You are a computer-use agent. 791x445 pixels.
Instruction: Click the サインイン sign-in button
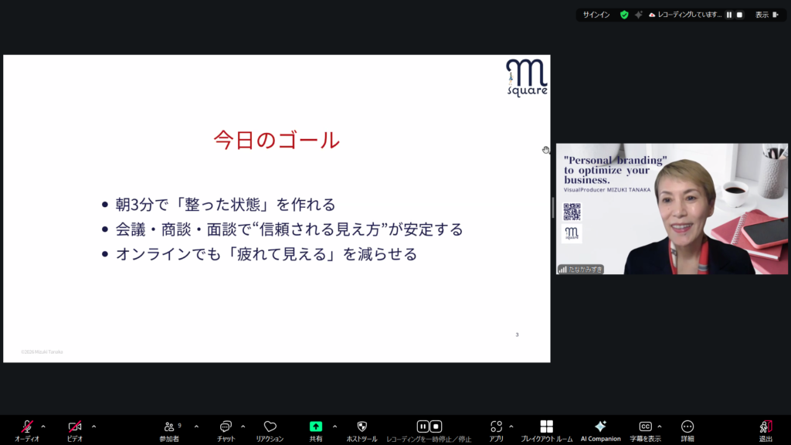(x=596, y=15)
